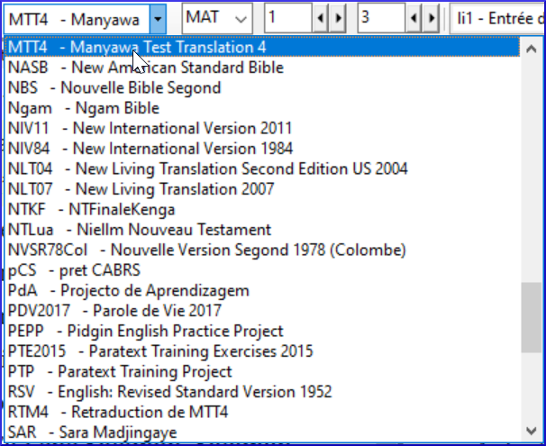Click previous verse arrow beside field 3
Viewport: 546px width, 446px height.
pos(414,18)
